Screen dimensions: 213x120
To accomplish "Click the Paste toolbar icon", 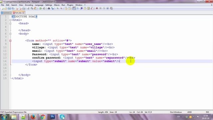I will (36, 8).
